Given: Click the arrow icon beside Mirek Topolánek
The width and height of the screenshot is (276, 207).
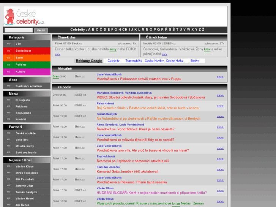Looking at the screenshot, I should point(8,173).
